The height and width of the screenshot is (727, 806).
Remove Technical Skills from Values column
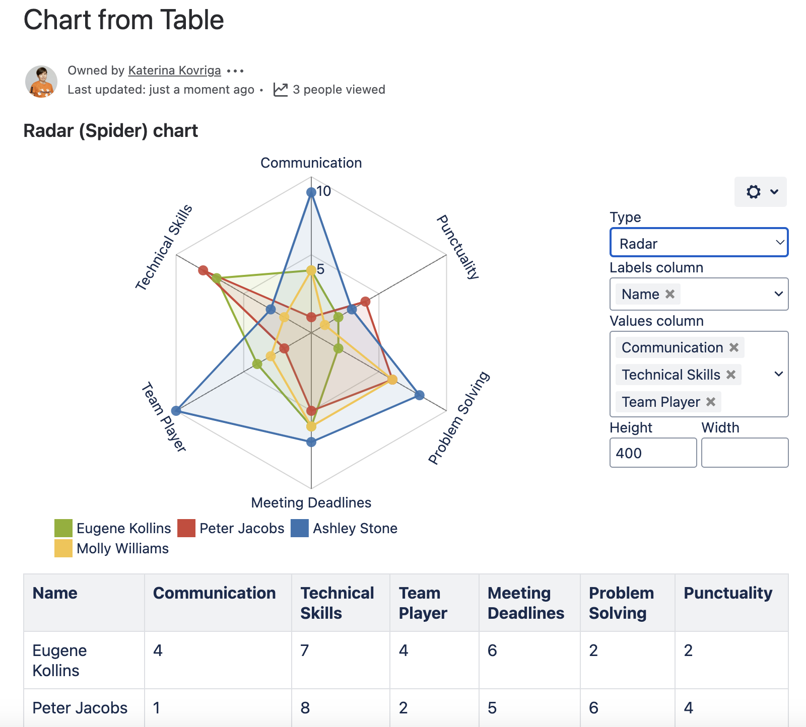tap(731, 375)
